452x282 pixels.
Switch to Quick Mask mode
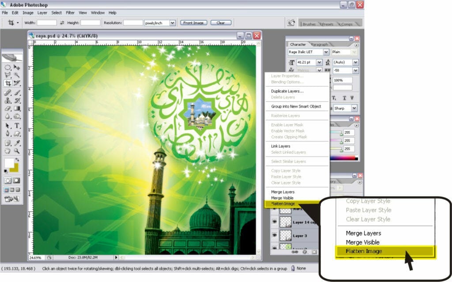tap(17, 181)
